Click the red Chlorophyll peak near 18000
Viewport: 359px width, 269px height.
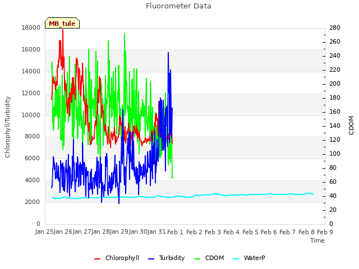[63, 31]
